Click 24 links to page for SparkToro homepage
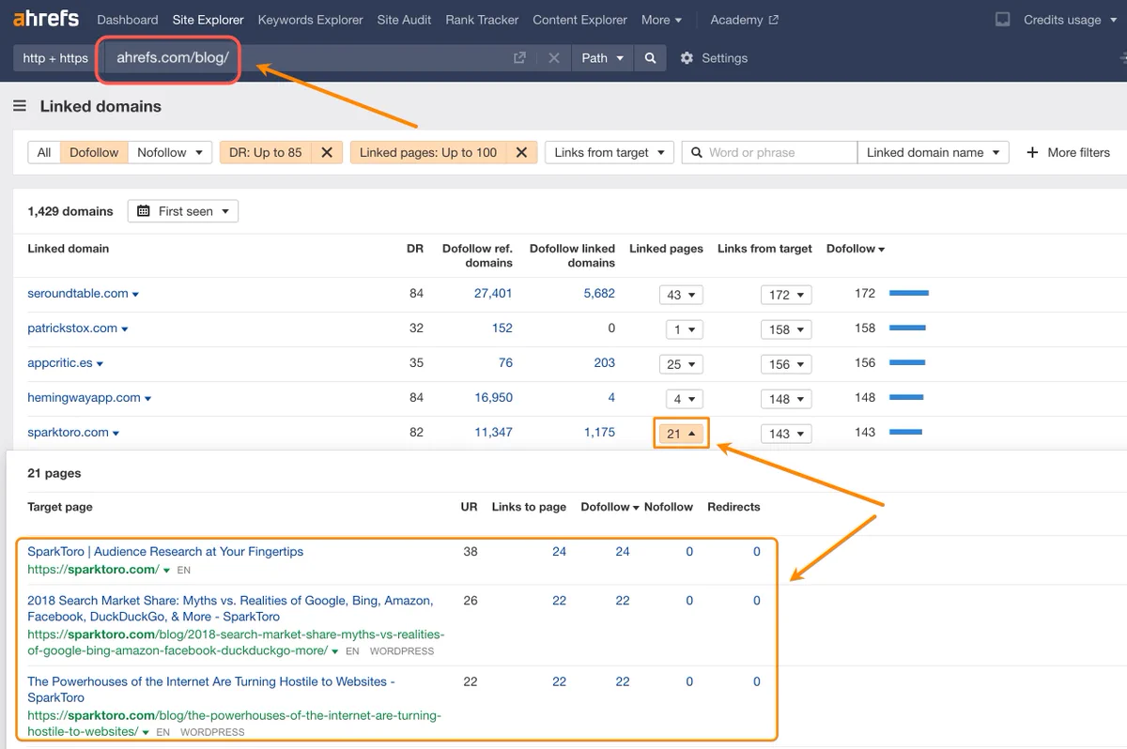 559,552
